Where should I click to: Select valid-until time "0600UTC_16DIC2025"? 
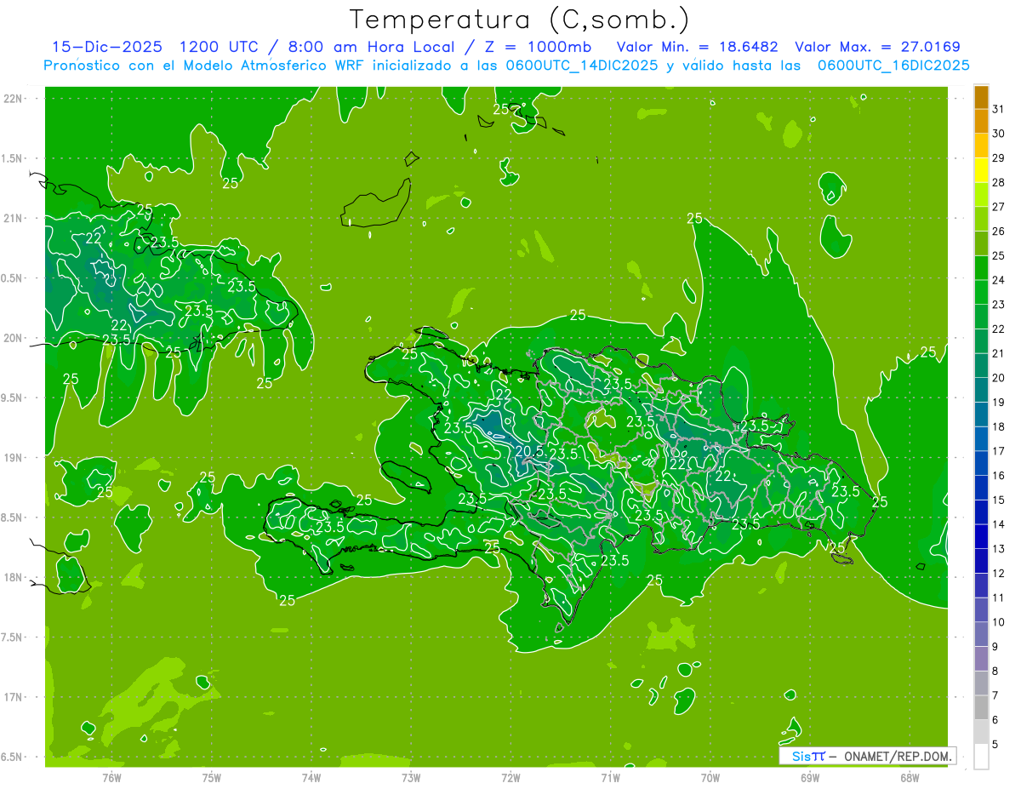(x=894, y=66)
